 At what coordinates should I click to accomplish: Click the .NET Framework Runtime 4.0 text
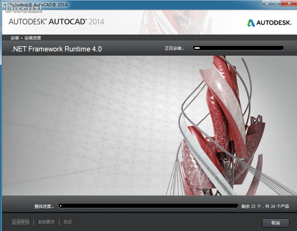pos(57,49)
